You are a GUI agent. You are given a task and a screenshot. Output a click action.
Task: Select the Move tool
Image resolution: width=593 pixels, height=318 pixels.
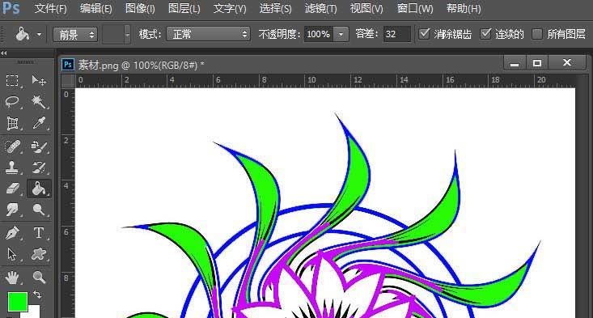[x=39, y=81]
